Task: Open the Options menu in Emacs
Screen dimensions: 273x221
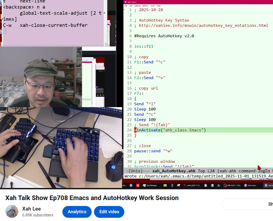Action: point(137,6)
